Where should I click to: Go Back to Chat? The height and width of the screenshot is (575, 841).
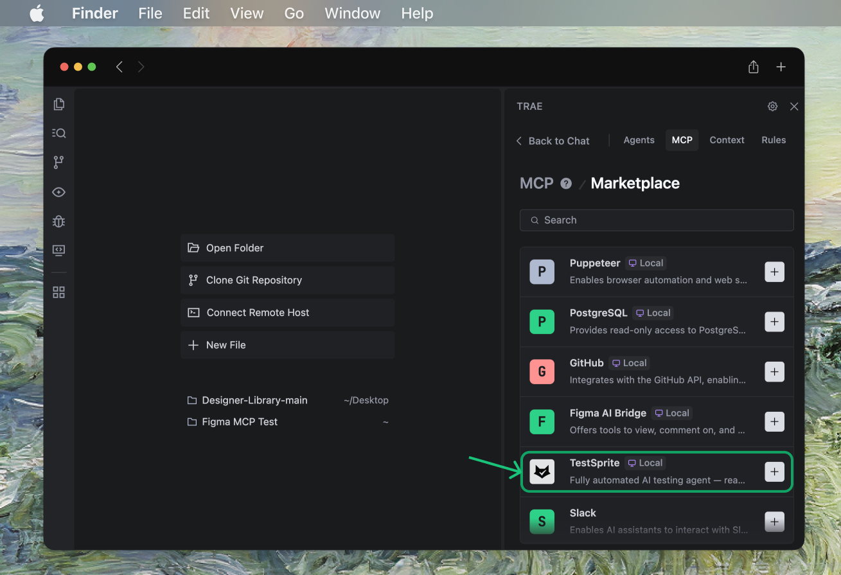553,141
